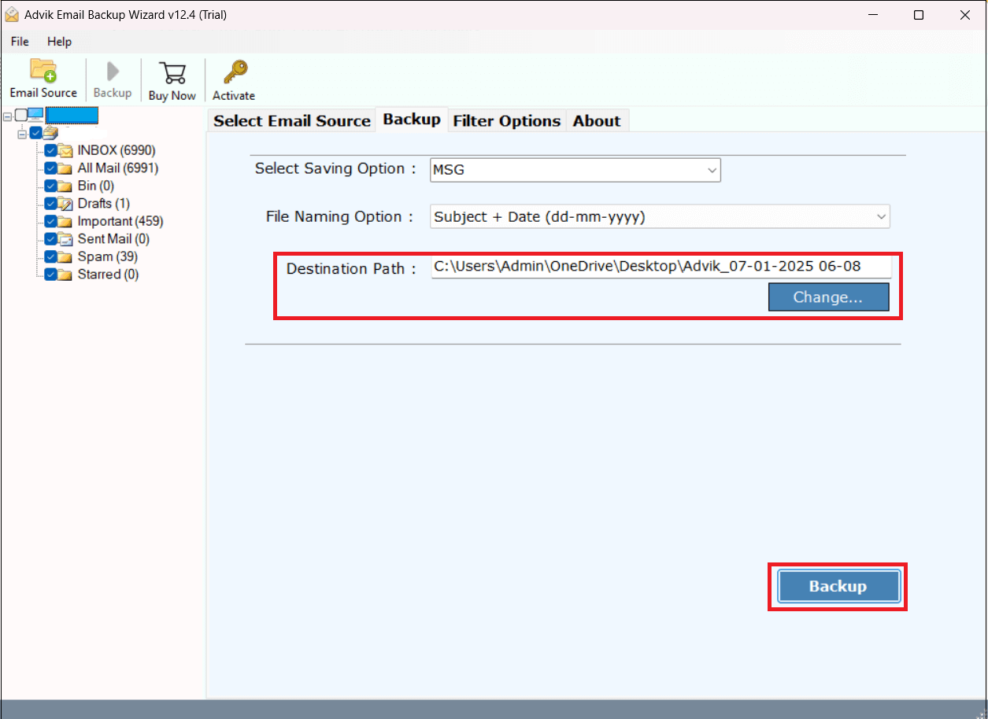Uncheck the All Mail (6991) checkbox
988x719 pixels.
coord(50,168)
